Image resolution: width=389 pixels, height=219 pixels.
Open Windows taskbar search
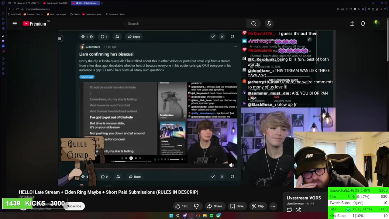(x=178, y=216)
